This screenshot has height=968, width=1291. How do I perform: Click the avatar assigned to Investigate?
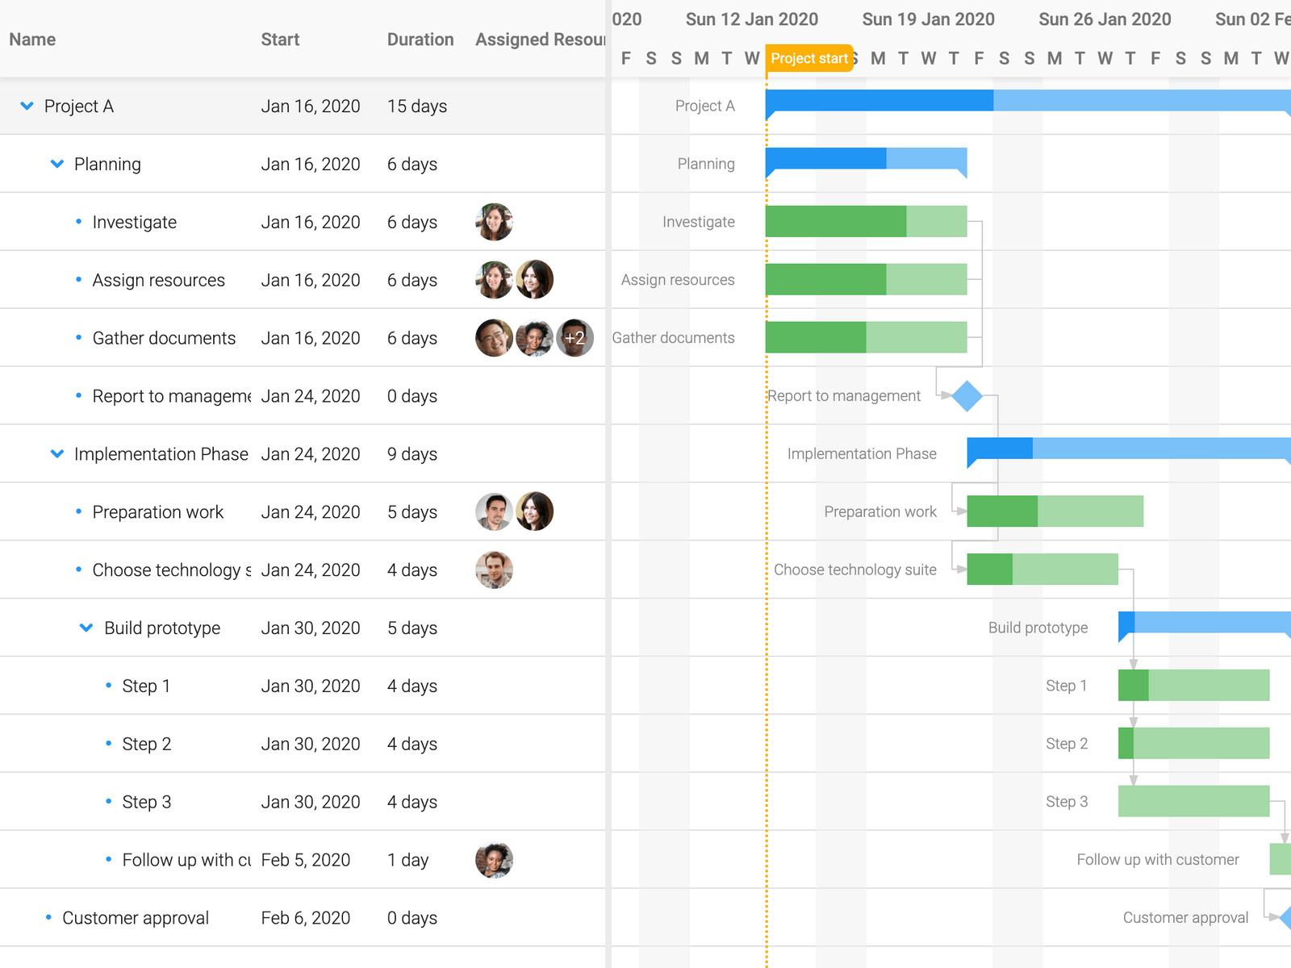click(x=495, y=222)
